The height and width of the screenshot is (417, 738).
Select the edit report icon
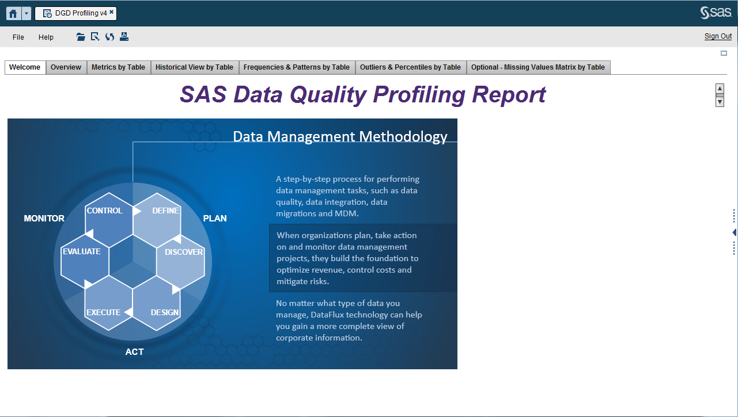tap(94, 36)
